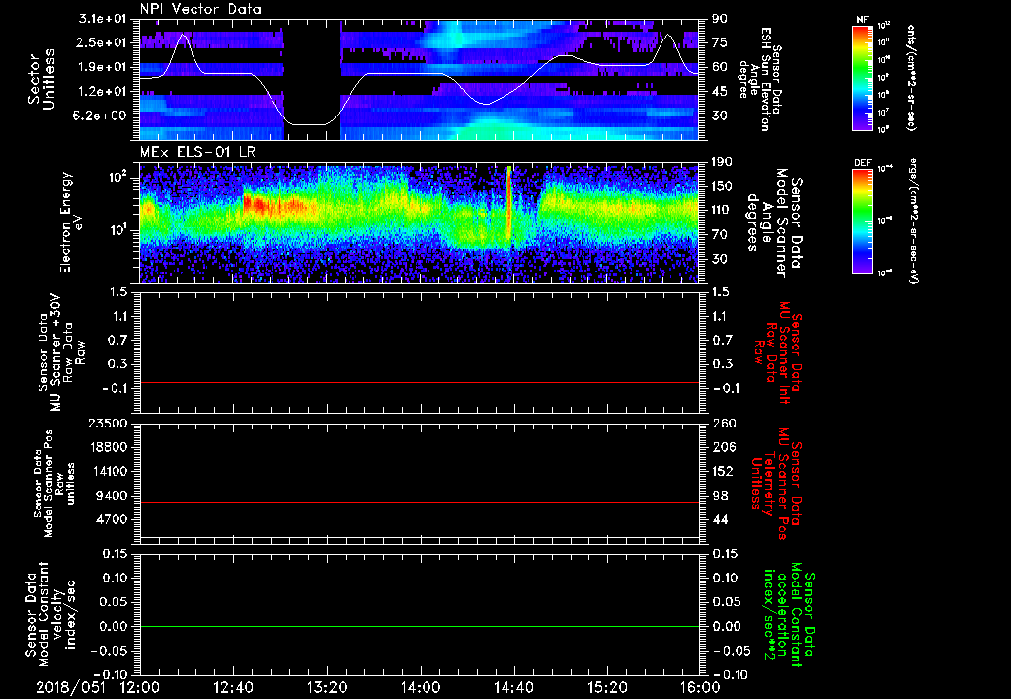The width and height of the screenshot is (1011, 699).
Task: Click the '260' telemetry axis value
Action: [722, 424]
